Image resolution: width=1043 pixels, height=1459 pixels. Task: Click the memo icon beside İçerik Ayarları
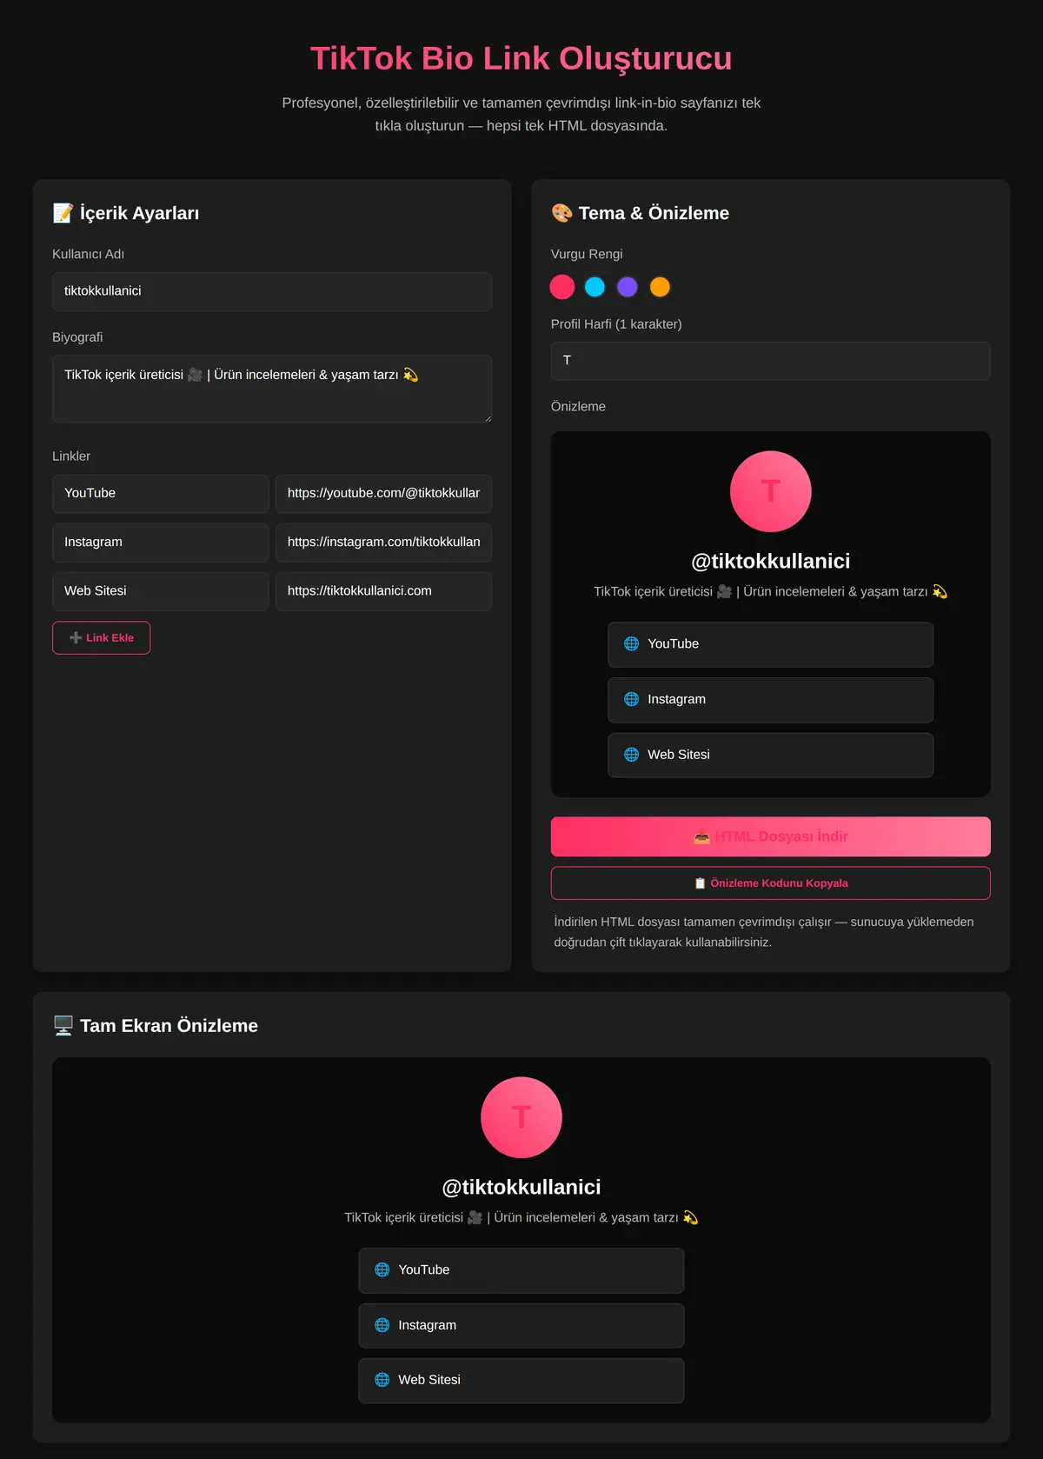pos(63,213)
